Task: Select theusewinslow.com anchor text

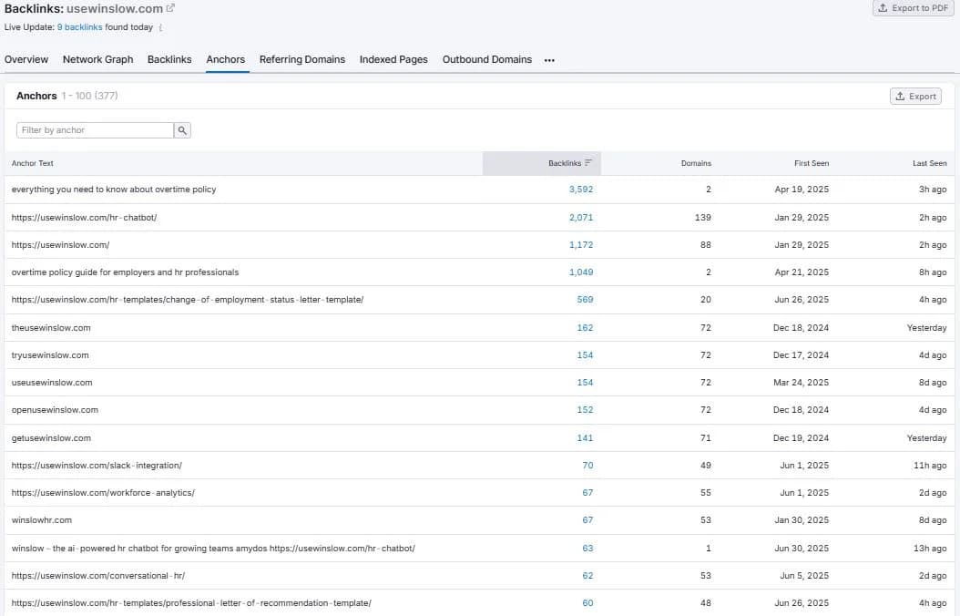Action: coord(51,328)
